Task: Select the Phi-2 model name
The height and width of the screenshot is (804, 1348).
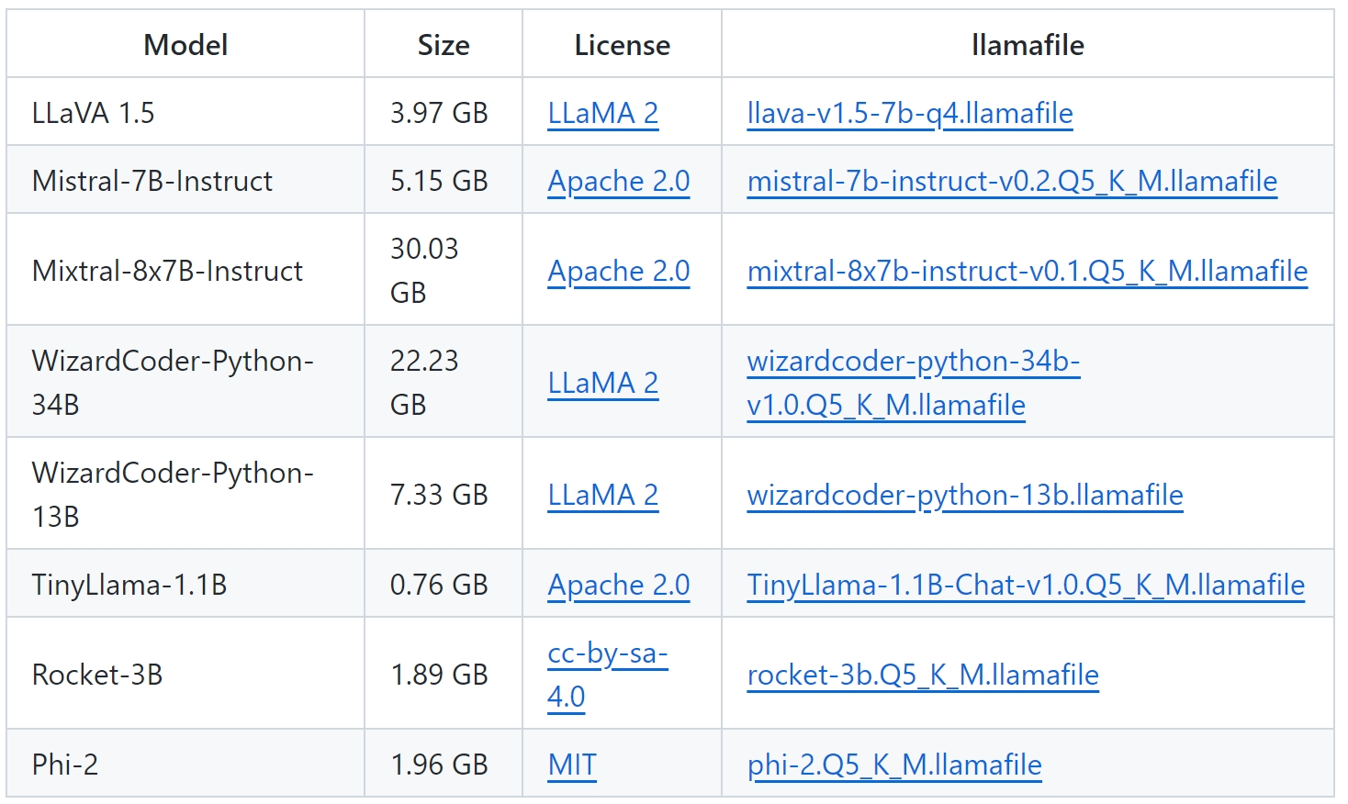Action: 65,765
